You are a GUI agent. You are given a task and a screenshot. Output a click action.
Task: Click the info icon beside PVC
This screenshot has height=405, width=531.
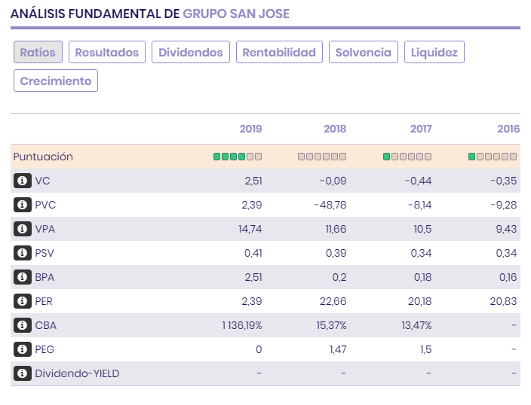[22, 205]
